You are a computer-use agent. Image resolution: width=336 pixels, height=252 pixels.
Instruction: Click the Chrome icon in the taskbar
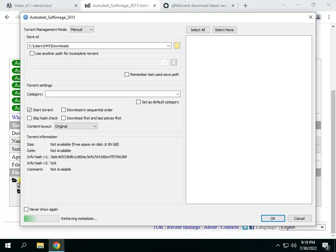[x=56, y=245]
